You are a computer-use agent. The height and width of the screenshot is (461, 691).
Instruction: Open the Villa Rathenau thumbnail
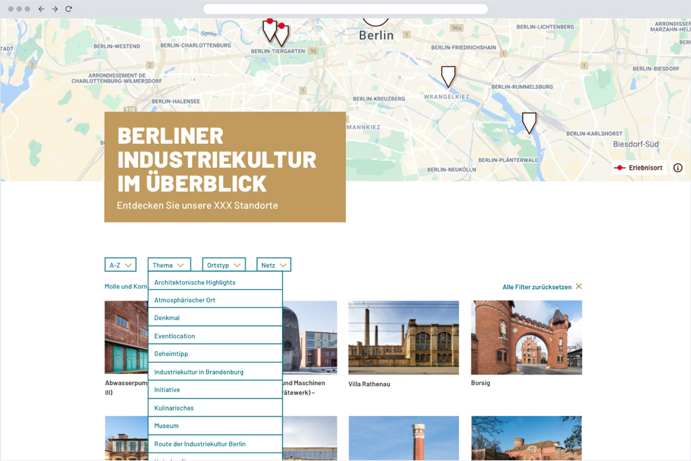[x=403, y=338]
